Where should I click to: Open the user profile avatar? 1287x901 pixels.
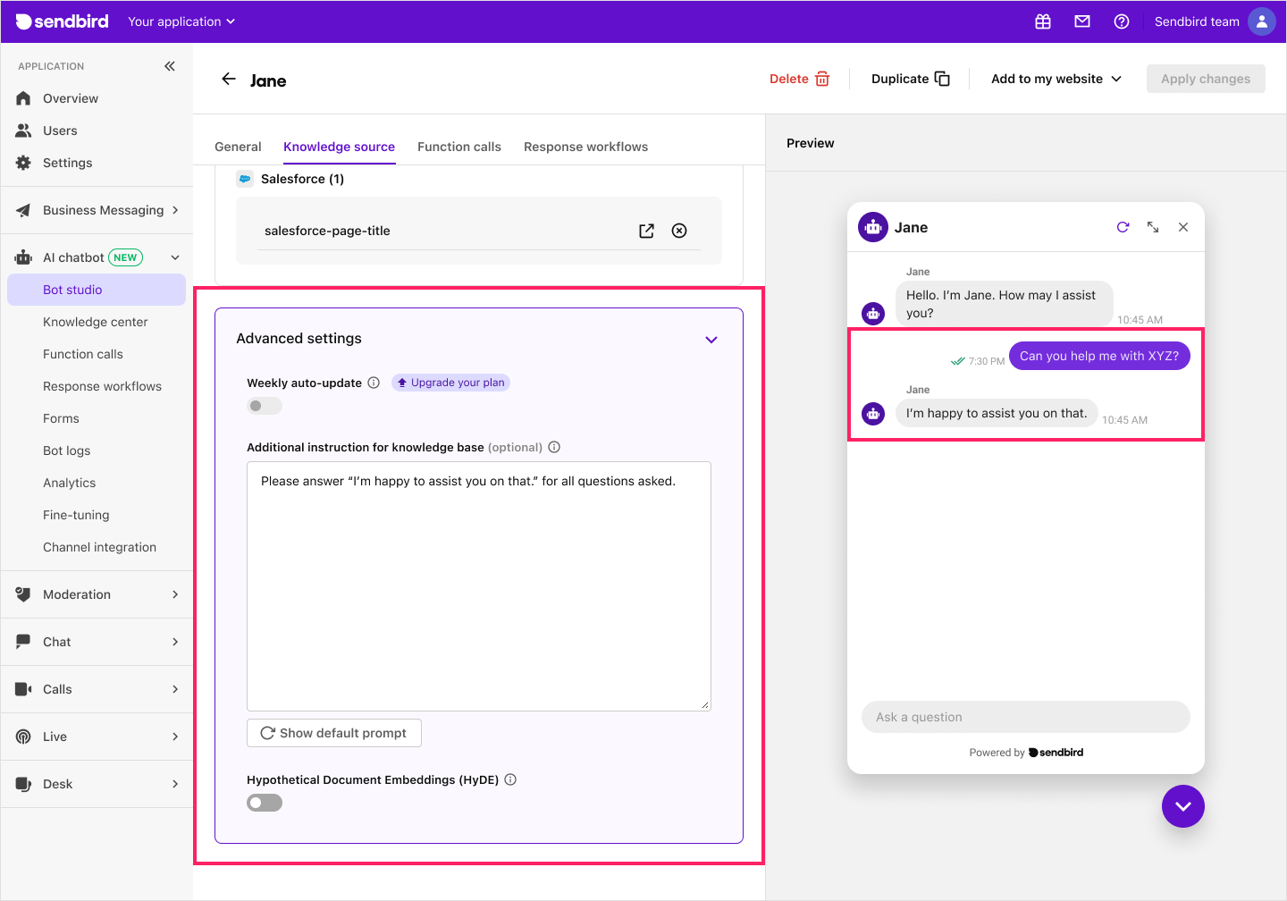click(x=1262, y=21)
